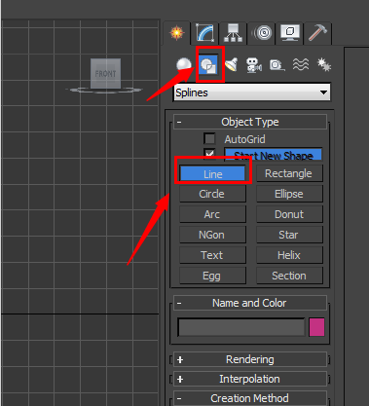The width and height of the screenshot is (369, 406).
Task: Select the Helpers tape measure icon
Action: pos(277,65)
